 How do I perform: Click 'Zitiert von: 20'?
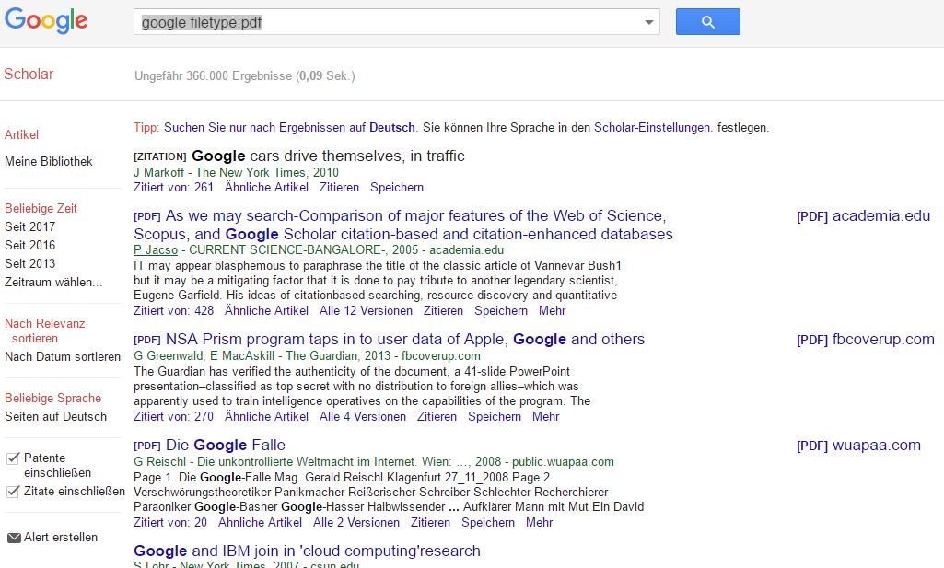[x=170, y=522]
